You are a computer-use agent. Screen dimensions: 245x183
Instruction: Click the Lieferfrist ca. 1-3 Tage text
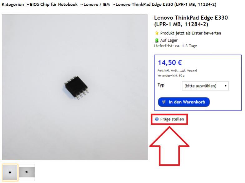click(175, 46)
